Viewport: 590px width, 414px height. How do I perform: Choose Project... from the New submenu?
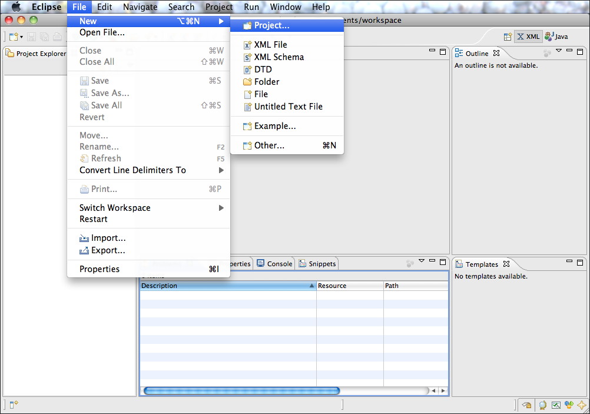287,25
